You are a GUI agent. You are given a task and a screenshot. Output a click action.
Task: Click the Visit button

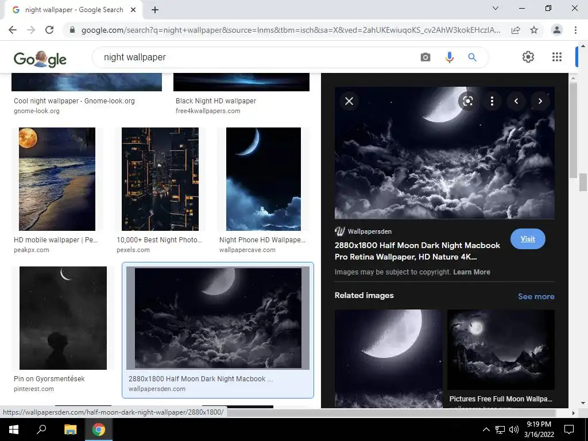point(528,239)
